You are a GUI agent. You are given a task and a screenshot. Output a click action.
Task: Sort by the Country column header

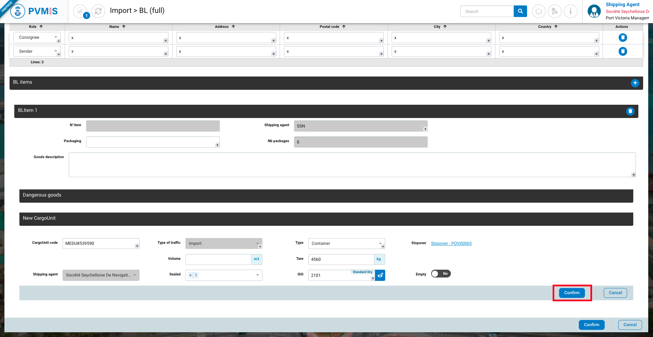point(548,27)
